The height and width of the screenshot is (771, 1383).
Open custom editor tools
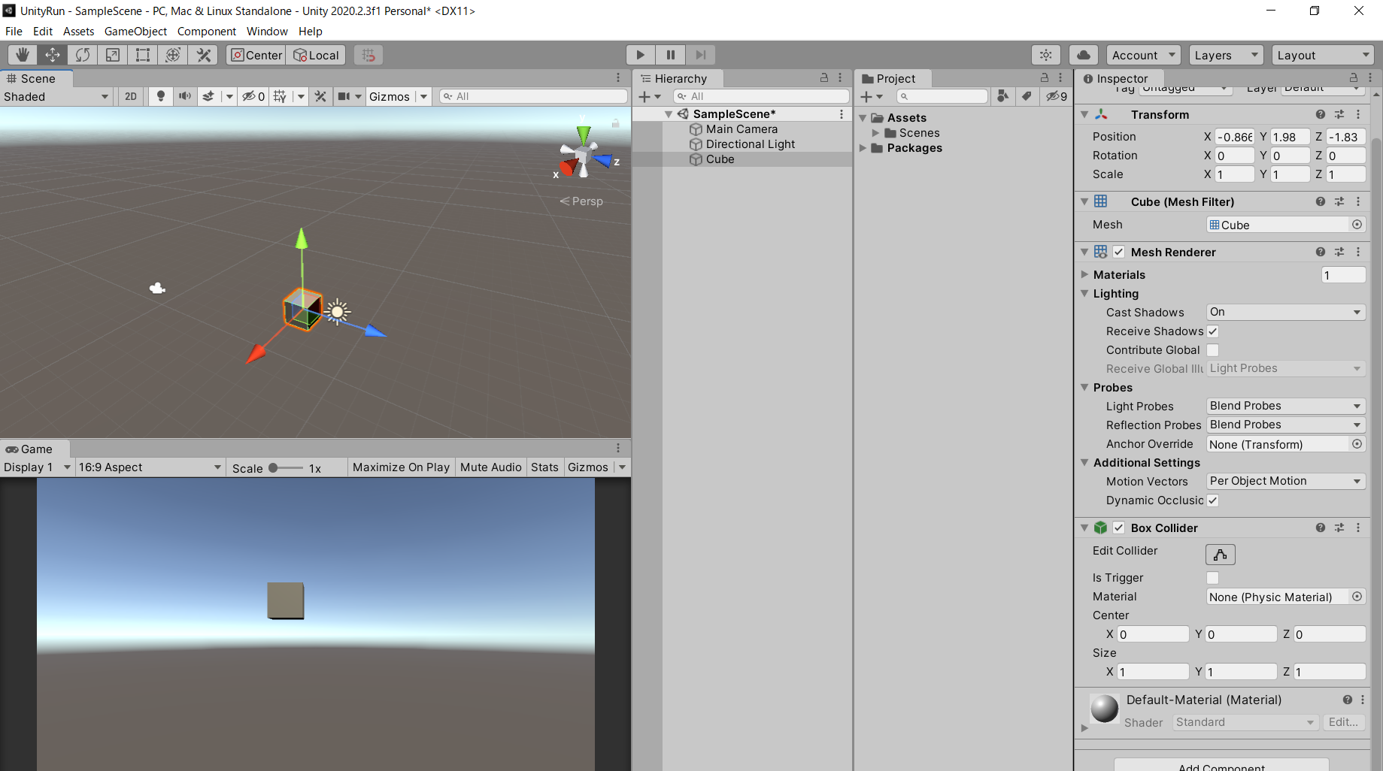point(203,55)
